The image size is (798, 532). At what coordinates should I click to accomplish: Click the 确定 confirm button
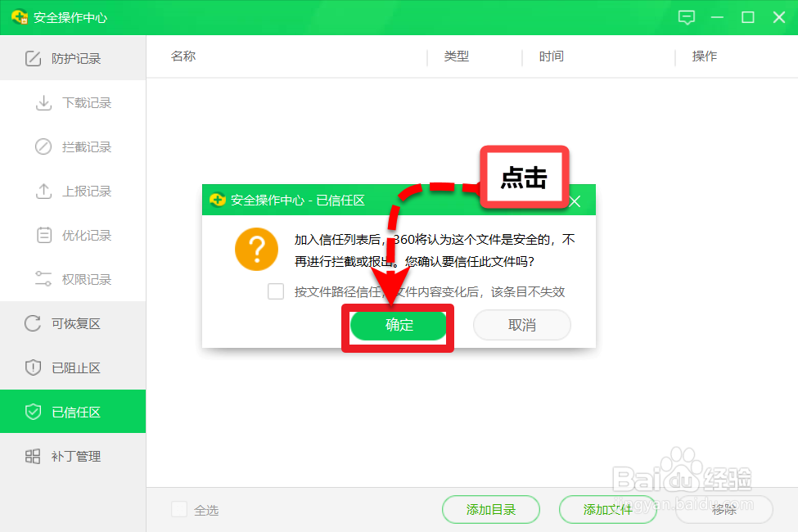pos(398,325)
